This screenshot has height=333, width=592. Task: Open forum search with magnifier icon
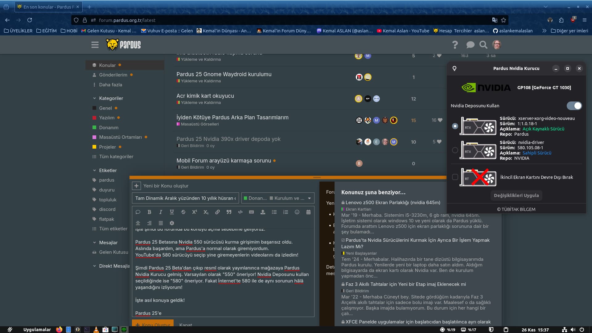point(483,45)
